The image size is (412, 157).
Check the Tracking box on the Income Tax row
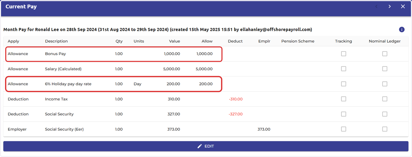pos(344,99)
